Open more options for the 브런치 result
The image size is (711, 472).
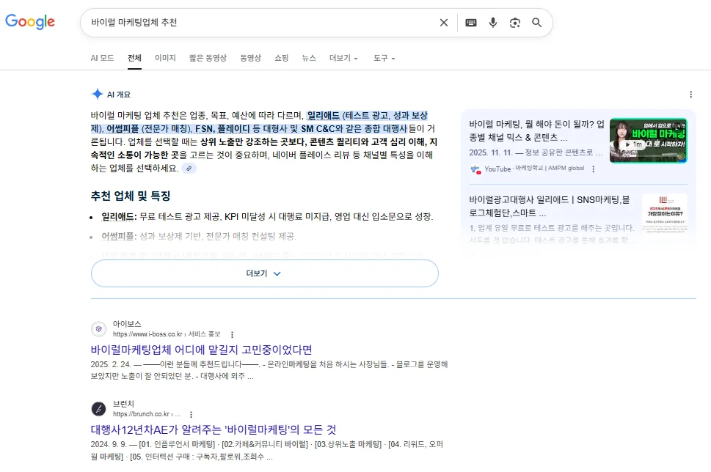coord(192,414)
